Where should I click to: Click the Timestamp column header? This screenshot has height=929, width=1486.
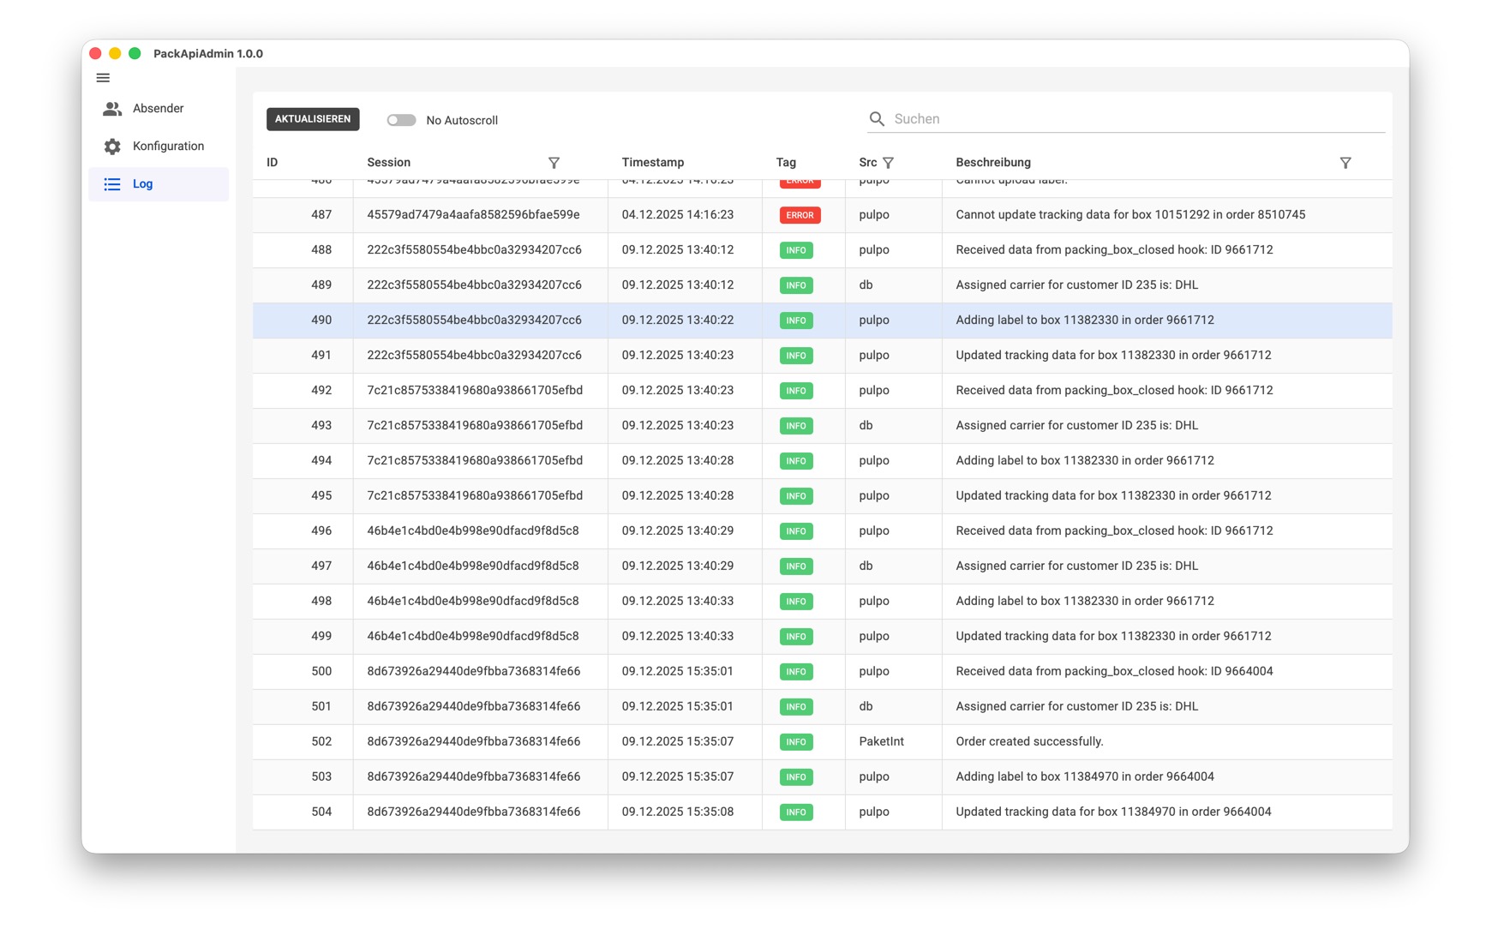(x=653, y=163)
